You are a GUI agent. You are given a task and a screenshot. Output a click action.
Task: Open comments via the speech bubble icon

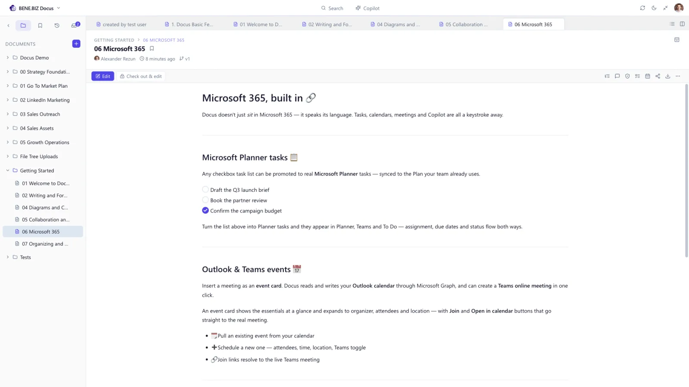(617, 76)
